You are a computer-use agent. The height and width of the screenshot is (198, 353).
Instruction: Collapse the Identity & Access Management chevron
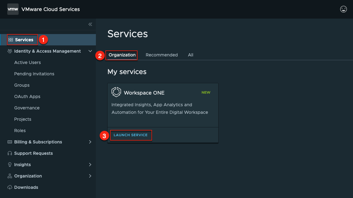(x=90, y=51)
